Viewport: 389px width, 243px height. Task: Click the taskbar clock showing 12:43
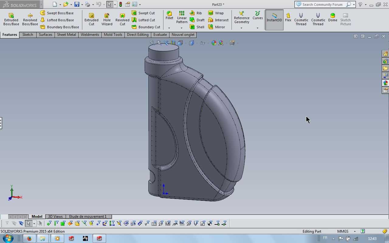(372, 239)
